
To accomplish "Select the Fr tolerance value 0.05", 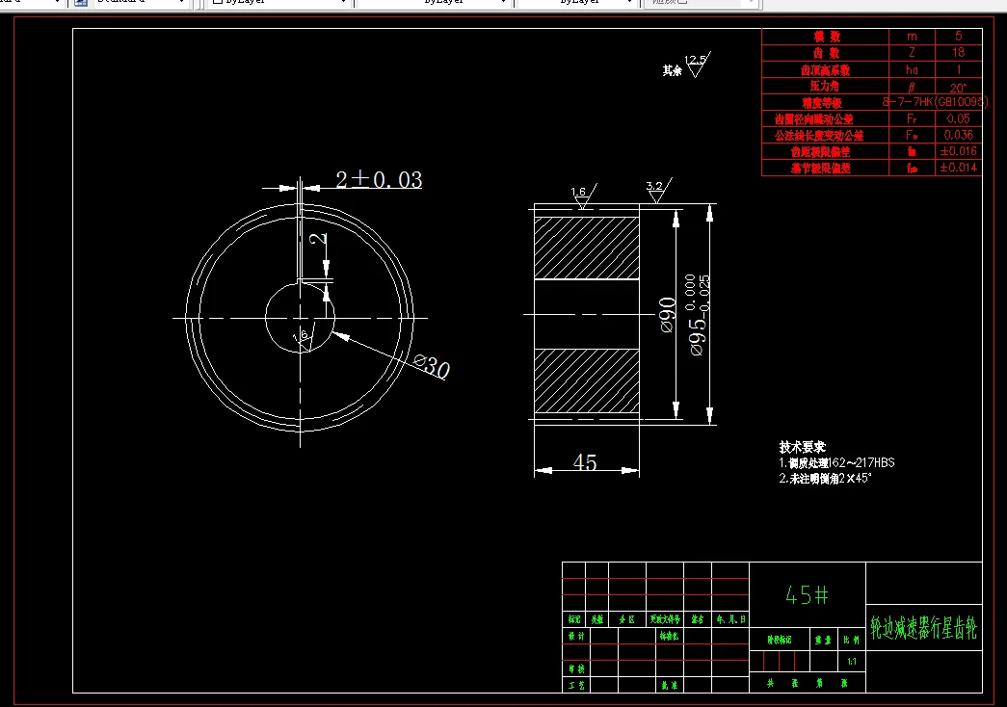I will (x=958, y=118).
